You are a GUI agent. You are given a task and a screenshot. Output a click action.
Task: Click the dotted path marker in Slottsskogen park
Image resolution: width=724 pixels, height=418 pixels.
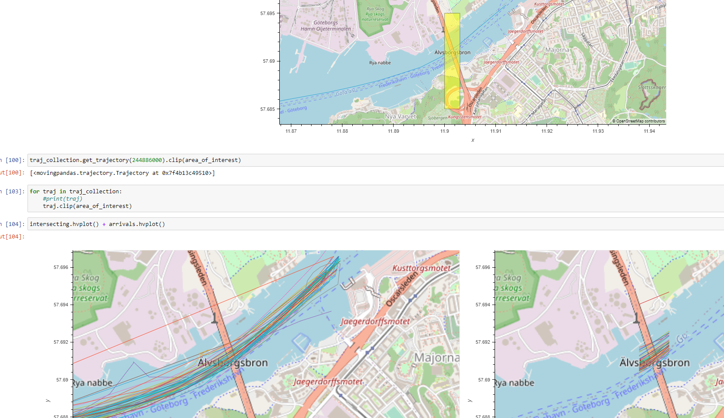click(x=649, y=92)
